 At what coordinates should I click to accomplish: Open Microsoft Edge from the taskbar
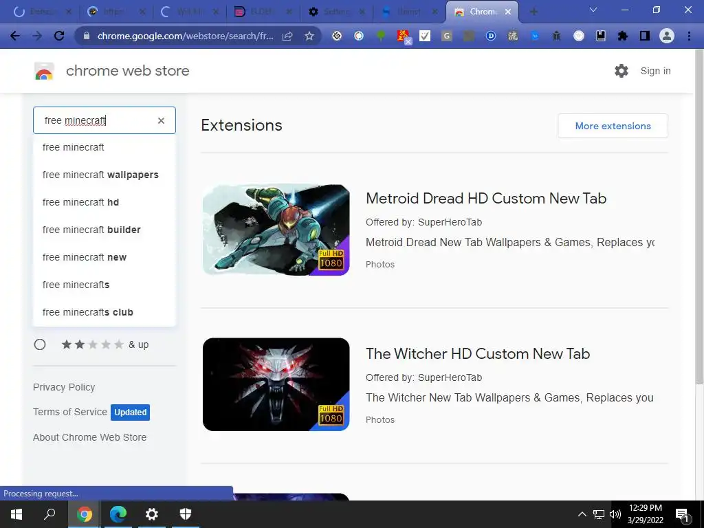pos(118,514)
